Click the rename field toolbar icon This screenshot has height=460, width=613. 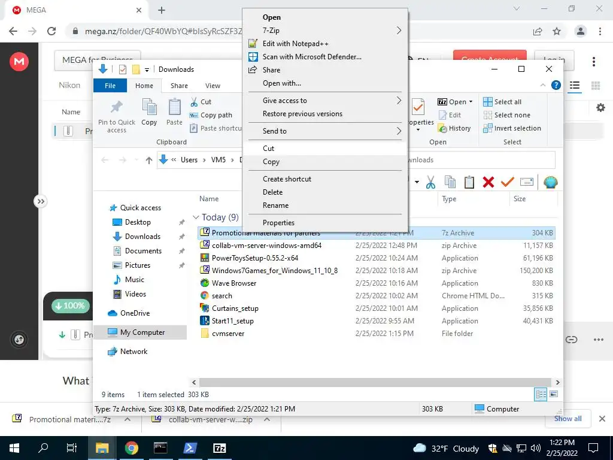[x=527, y=182]
